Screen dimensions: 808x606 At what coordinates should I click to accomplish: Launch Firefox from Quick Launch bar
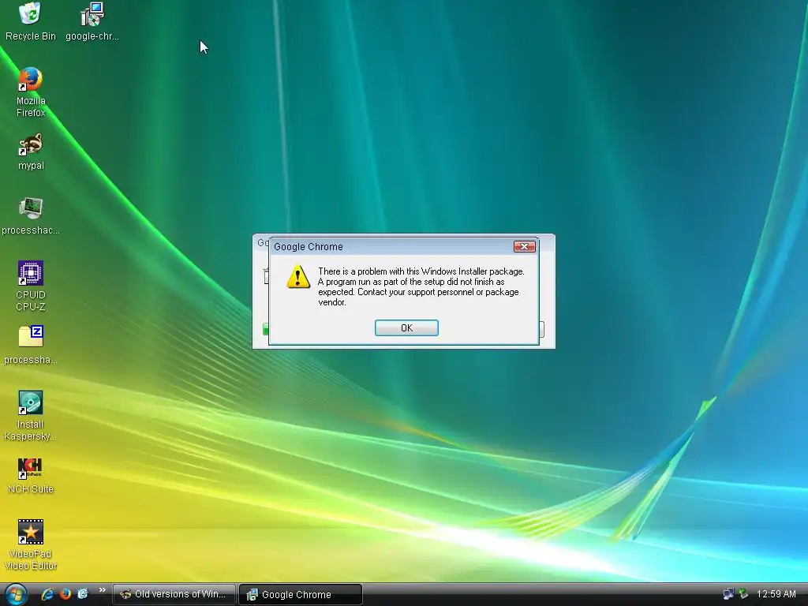pos(65,594)
